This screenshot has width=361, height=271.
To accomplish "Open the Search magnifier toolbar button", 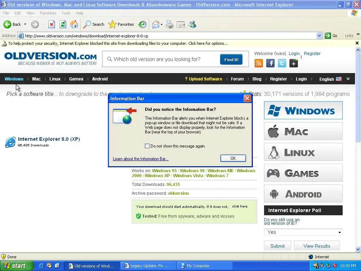I will coord(94,24).
